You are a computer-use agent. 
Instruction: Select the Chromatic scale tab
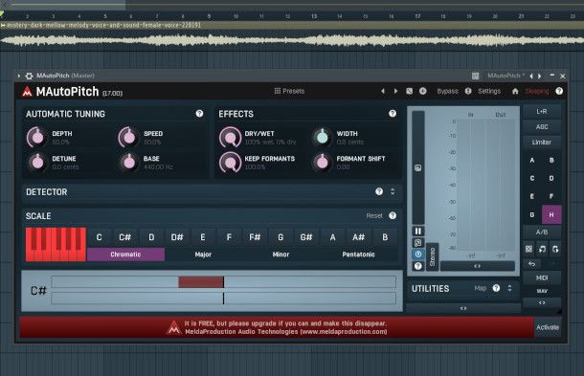(125, 254)
